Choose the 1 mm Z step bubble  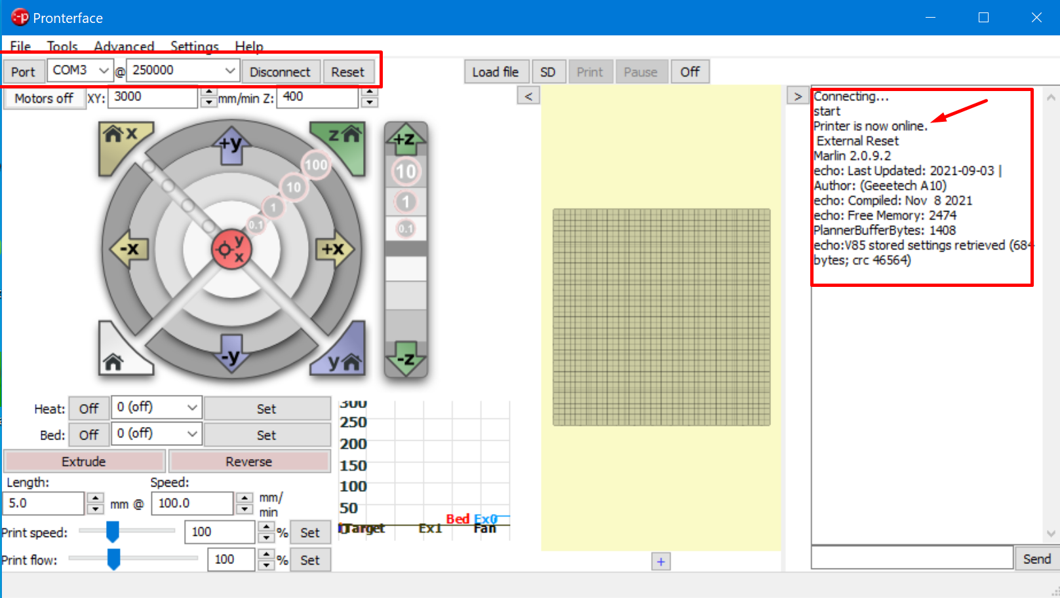(x=406, y=202)
